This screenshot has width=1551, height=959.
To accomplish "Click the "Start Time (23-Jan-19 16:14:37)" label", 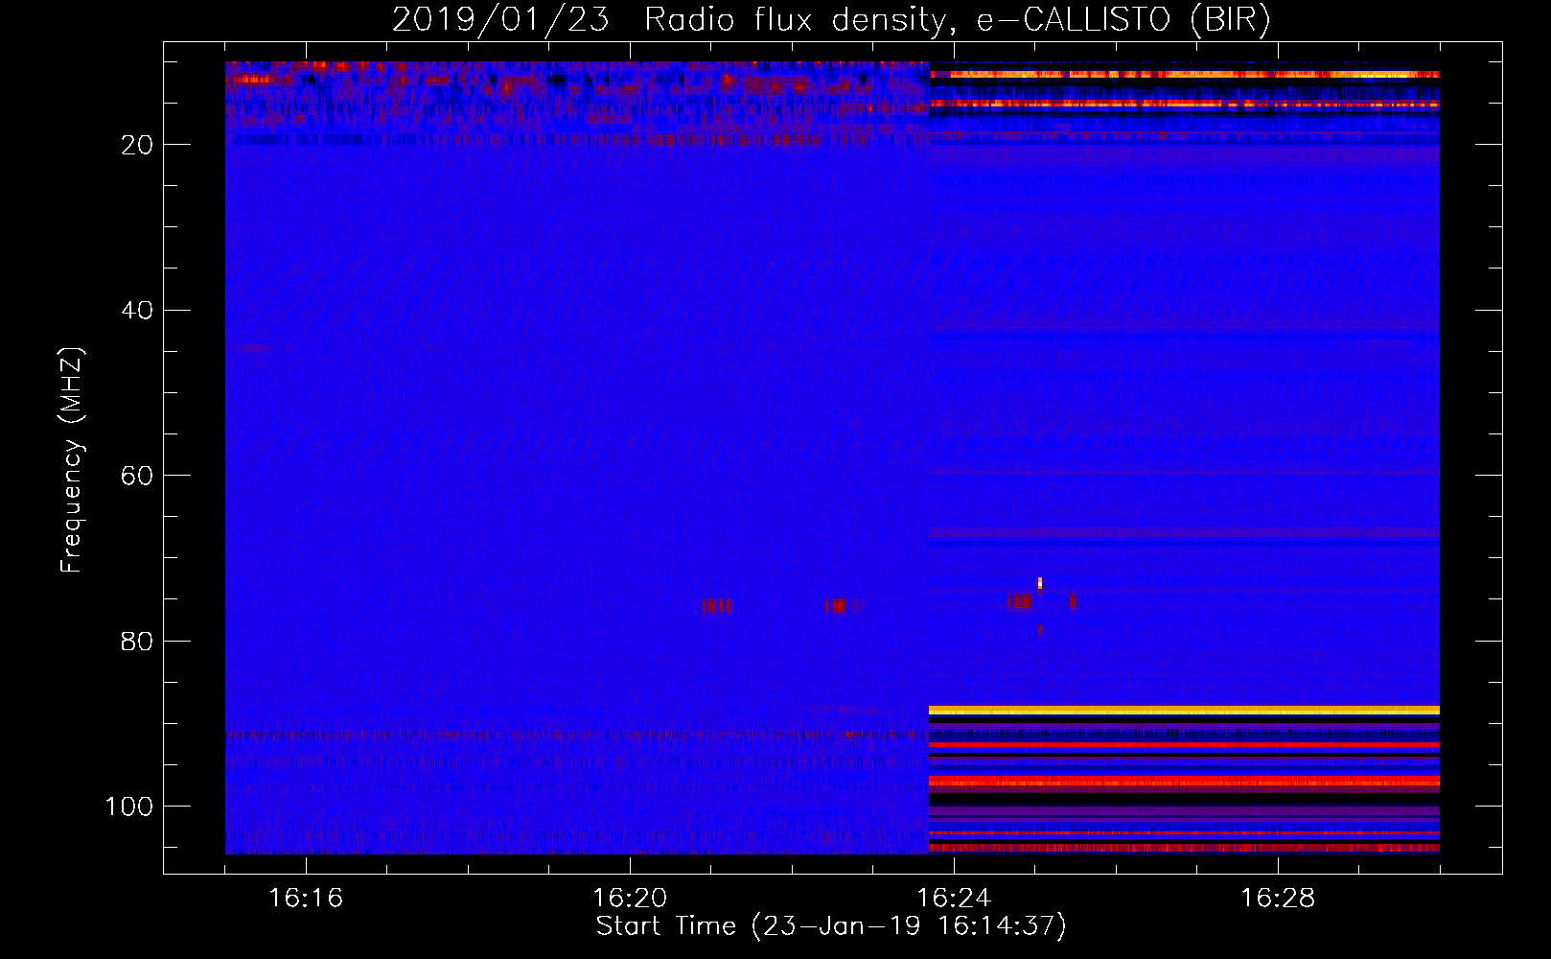I will tap(831, 926).
